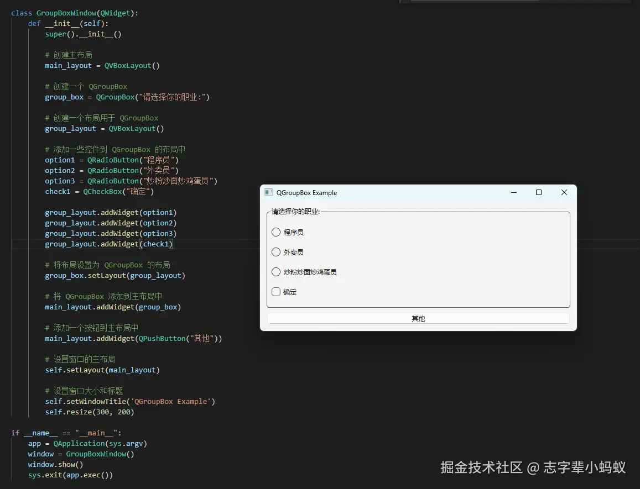
Task: Click the self.setWindowTitle code line
Action: tap(130, 401)
